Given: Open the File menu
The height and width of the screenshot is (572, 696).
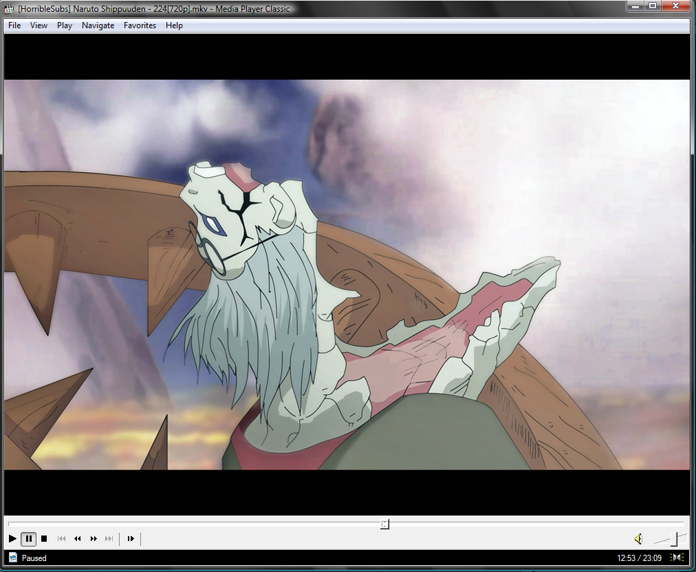Looking at the screenshot, I should (14, 25).
